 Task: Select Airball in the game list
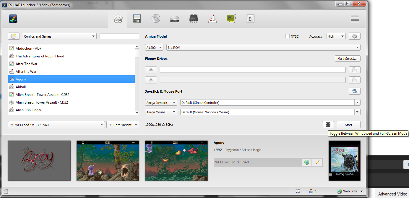(72, 87)
